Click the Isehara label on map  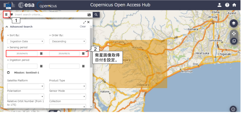point(193,29)
